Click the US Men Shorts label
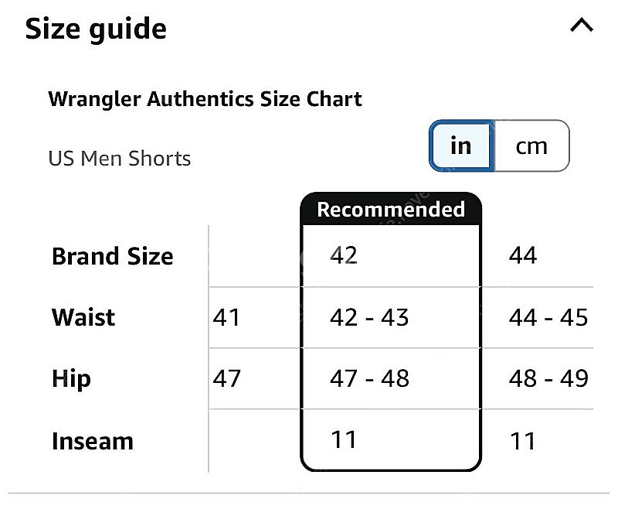 pos(119,159)
